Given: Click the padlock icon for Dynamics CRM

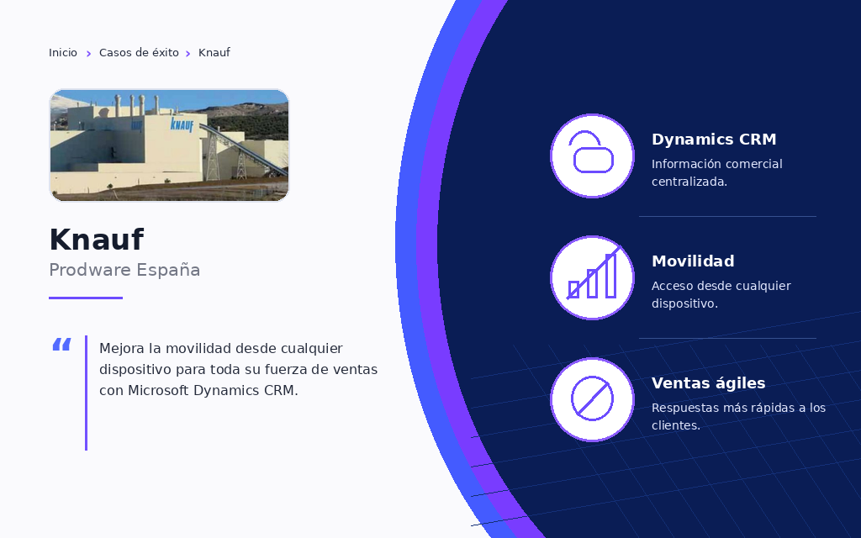Looking at the screenshot, I should (593, 156).
